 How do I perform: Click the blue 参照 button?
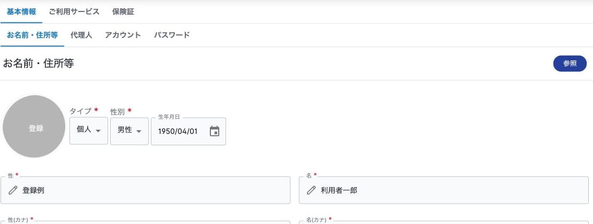click(570, 64)
